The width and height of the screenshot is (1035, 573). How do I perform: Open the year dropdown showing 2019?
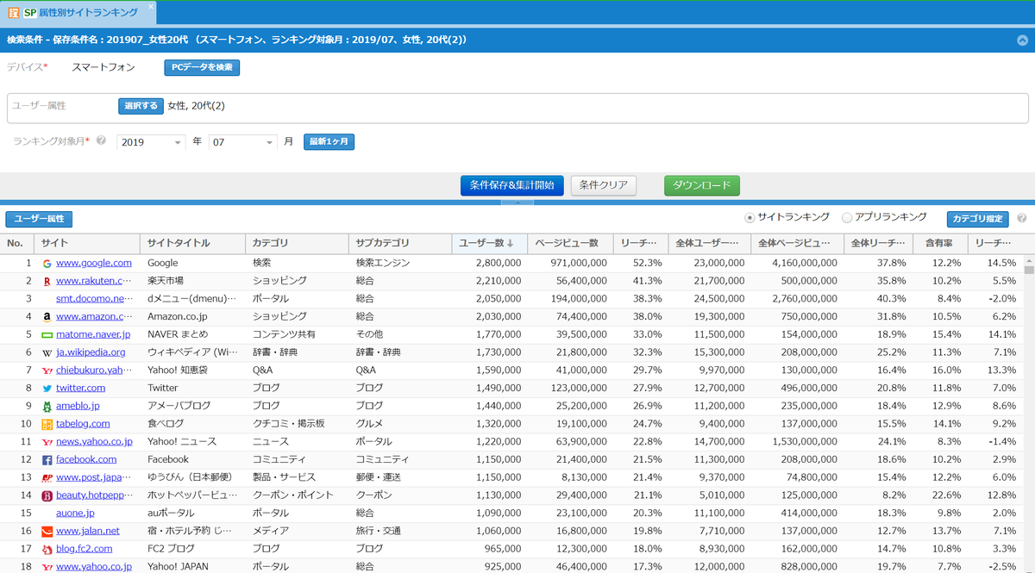tap(151, 142)
